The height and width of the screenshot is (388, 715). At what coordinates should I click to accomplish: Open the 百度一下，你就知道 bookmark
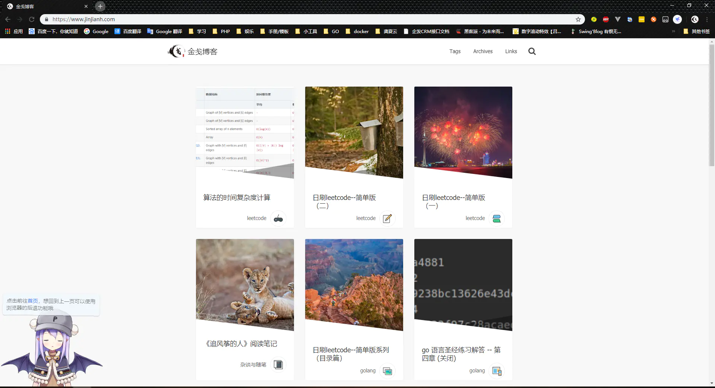click(53, 32)
